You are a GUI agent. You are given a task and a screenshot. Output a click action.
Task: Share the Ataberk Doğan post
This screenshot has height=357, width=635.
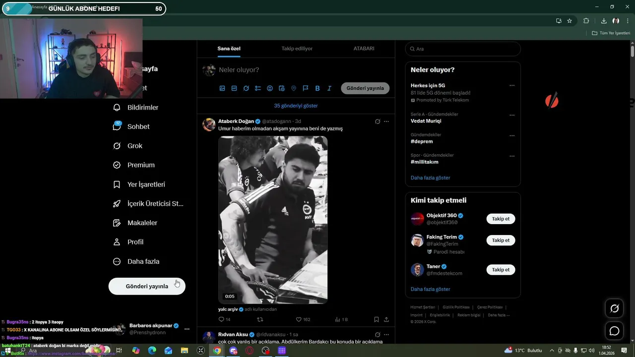pos(386,320)
